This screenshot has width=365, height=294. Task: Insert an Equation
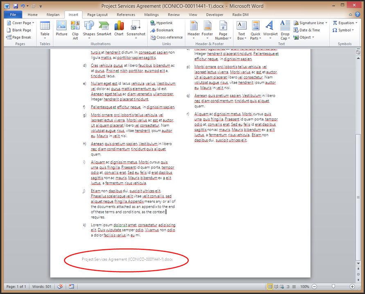point(345,23)
